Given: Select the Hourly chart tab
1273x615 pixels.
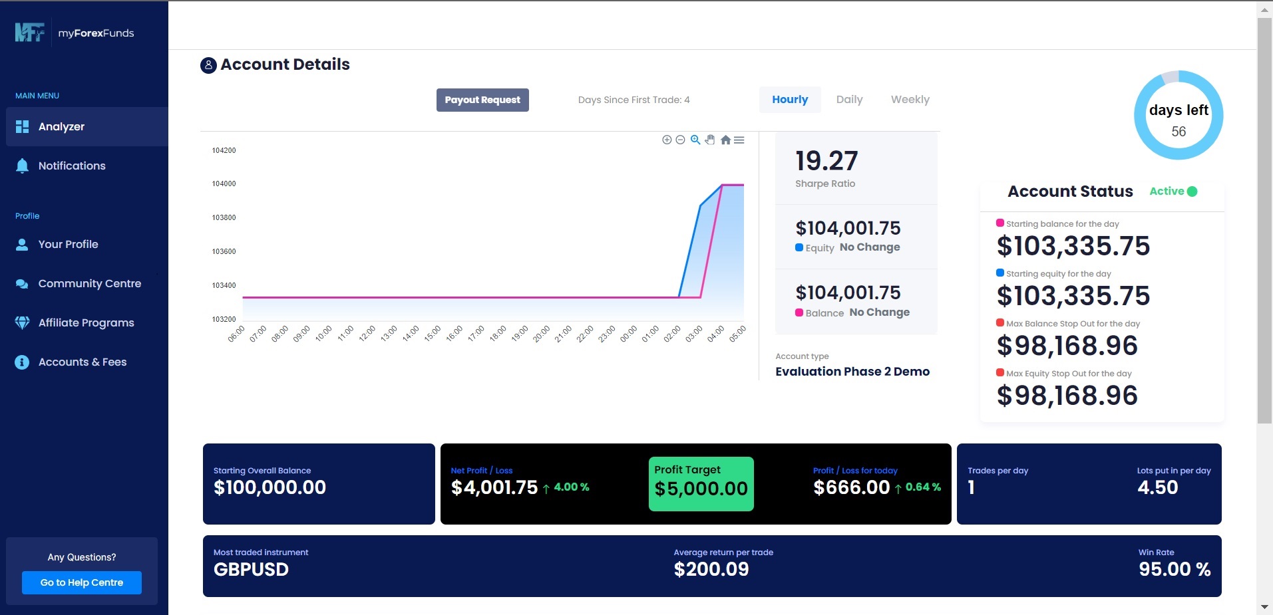Looking at the screenshot, I should [x=790, y=100].
